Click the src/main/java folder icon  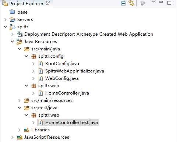(x=26, y=49)
